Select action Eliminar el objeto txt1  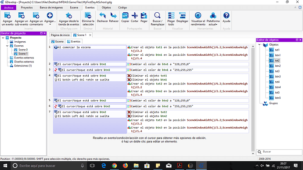coord(149,76)
